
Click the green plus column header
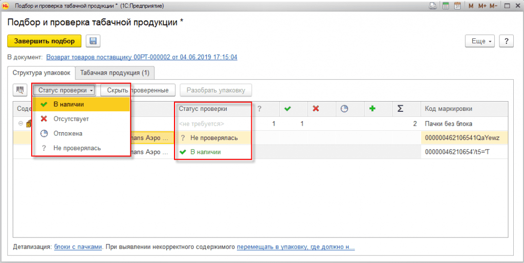[x=372, y=109]
